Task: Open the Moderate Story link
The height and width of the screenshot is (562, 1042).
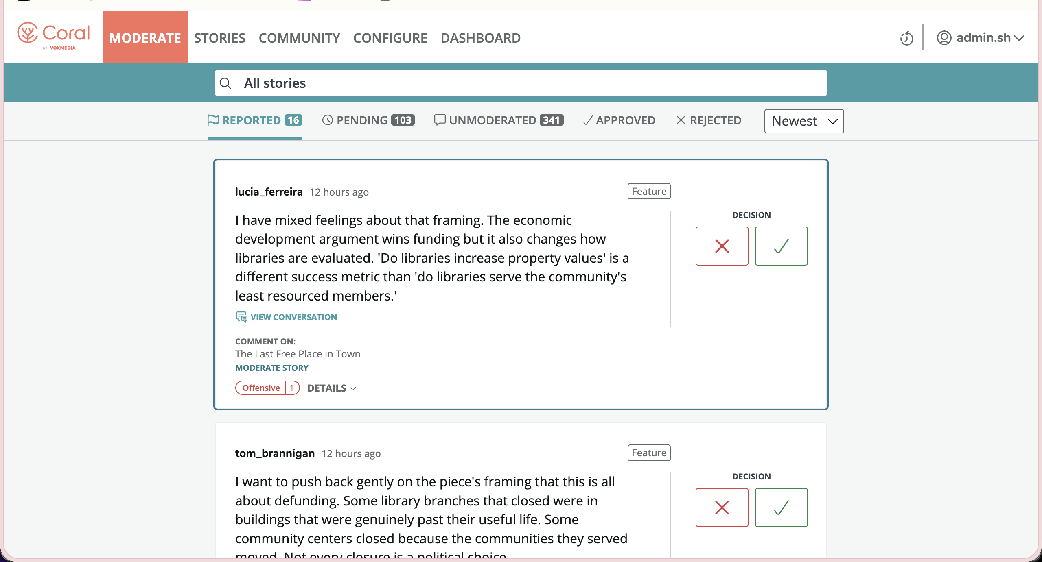Action: coord(272,368)
